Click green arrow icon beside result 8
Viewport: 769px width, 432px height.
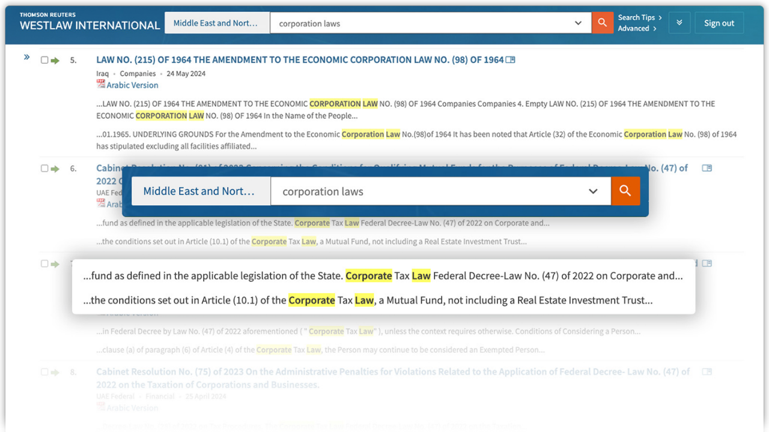(x=55, y=373)
